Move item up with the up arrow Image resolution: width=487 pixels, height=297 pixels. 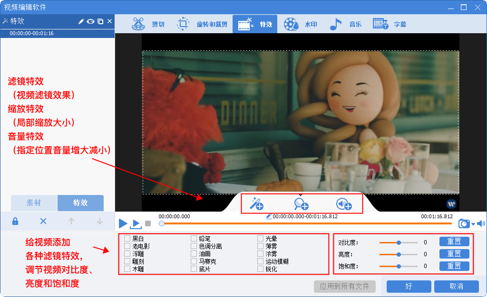tap(71, 221)
